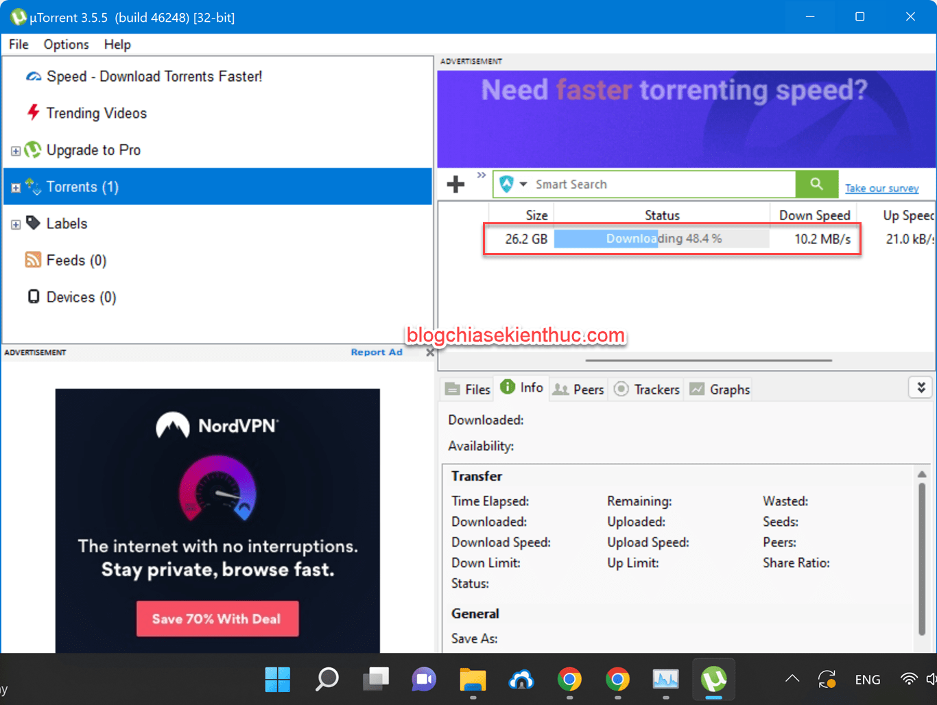937x705 pixels.
Task: Dismiss the advertisement with the X icon
Action: click(429, 352)
